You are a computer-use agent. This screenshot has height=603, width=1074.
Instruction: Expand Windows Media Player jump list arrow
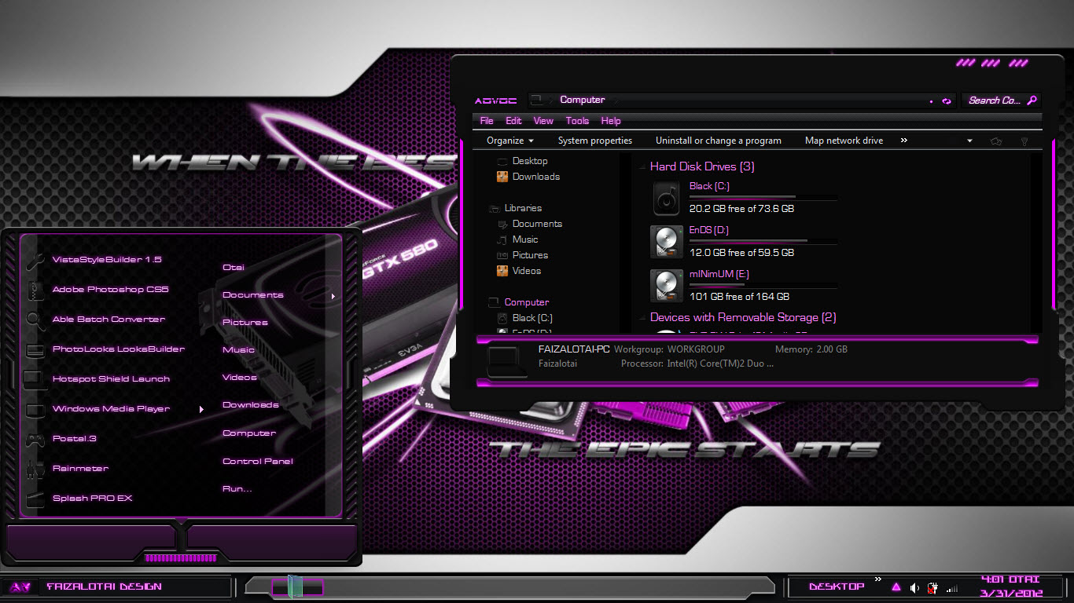click(x=201, y=409)
